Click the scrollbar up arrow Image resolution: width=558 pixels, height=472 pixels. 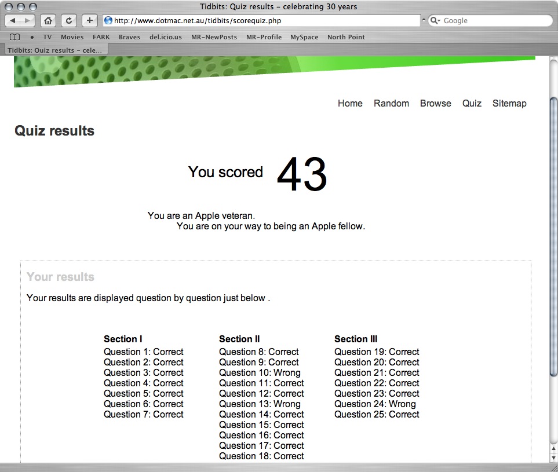click(x=553, y=449)
